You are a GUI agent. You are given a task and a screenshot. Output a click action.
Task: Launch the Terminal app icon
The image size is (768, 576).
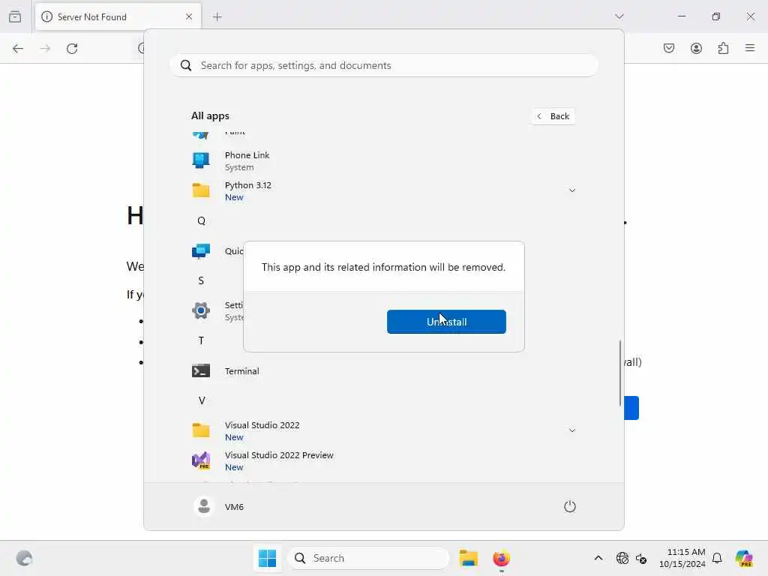[x=201, y=370]
